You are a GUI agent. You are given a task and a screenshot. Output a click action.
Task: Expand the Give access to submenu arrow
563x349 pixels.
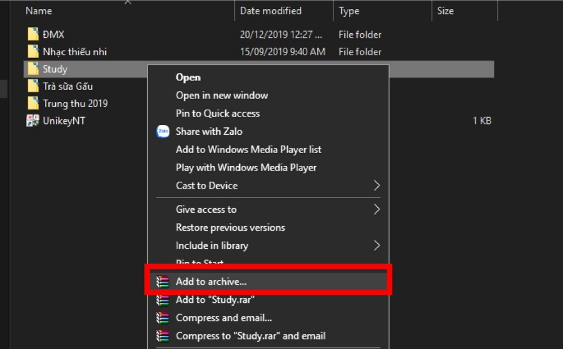tap(377, 209)
